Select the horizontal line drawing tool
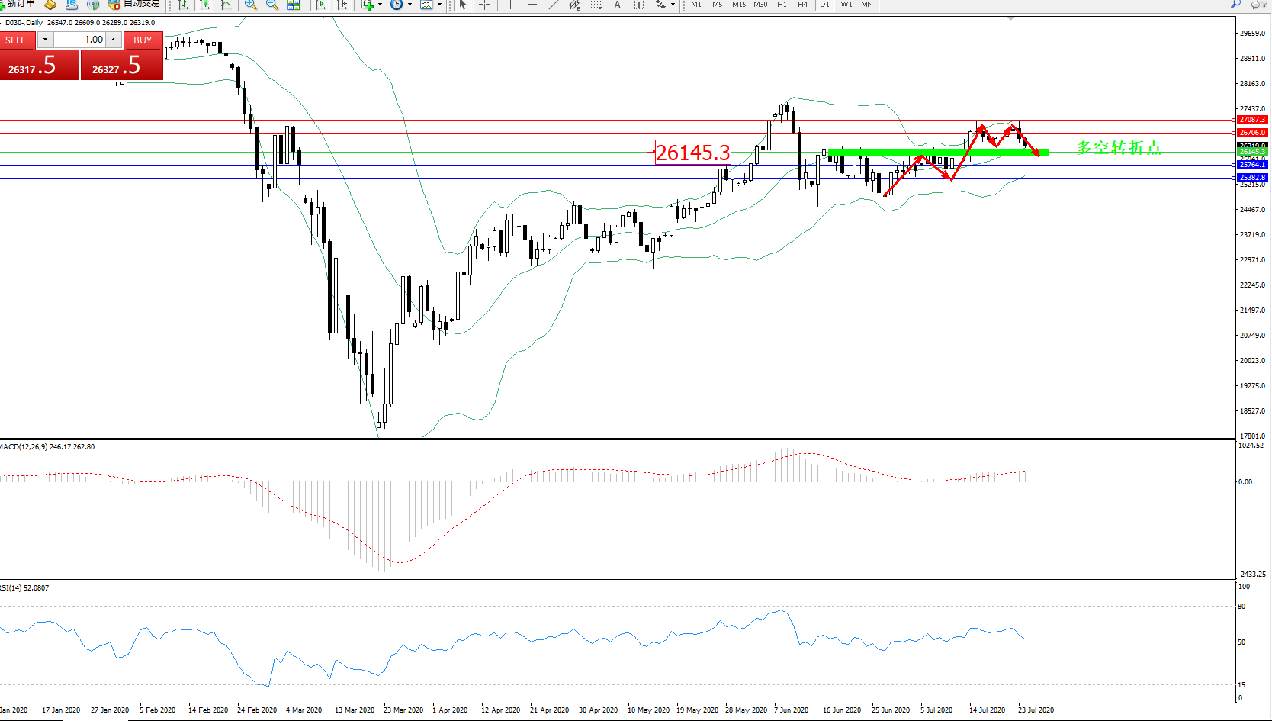Screen dimensions: 1272x721 click(532, 5)
